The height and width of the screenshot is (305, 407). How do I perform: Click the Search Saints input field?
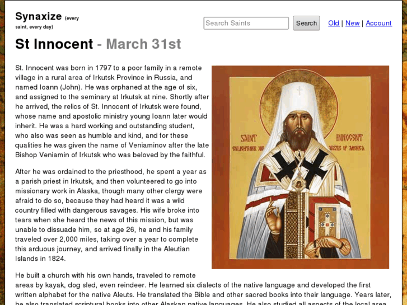pos(246,23)
